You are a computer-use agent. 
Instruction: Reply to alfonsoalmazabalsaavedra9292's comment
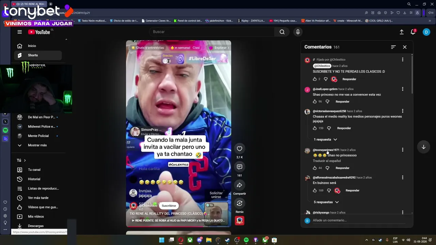tap(353, 191)
